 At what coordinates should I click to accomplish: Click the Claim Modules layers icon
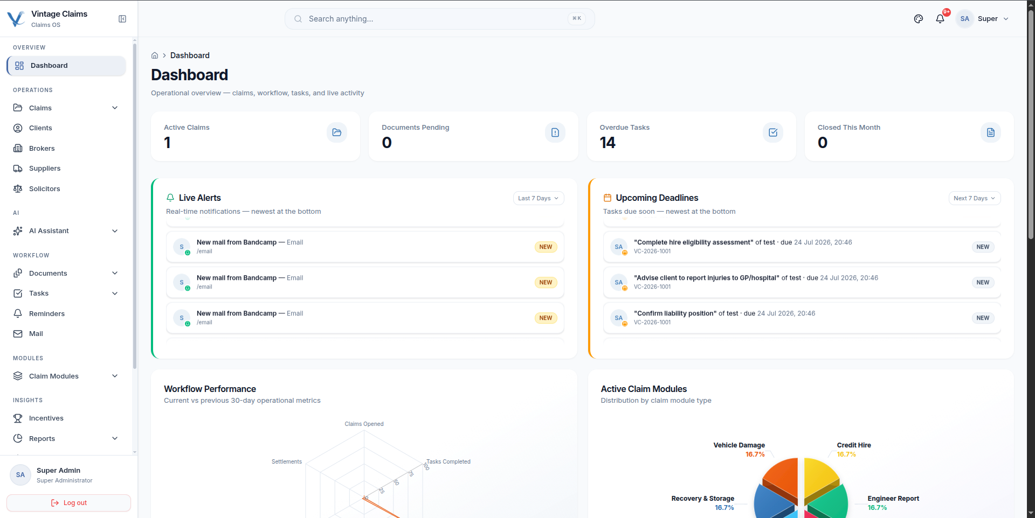(x=18, y=376)
